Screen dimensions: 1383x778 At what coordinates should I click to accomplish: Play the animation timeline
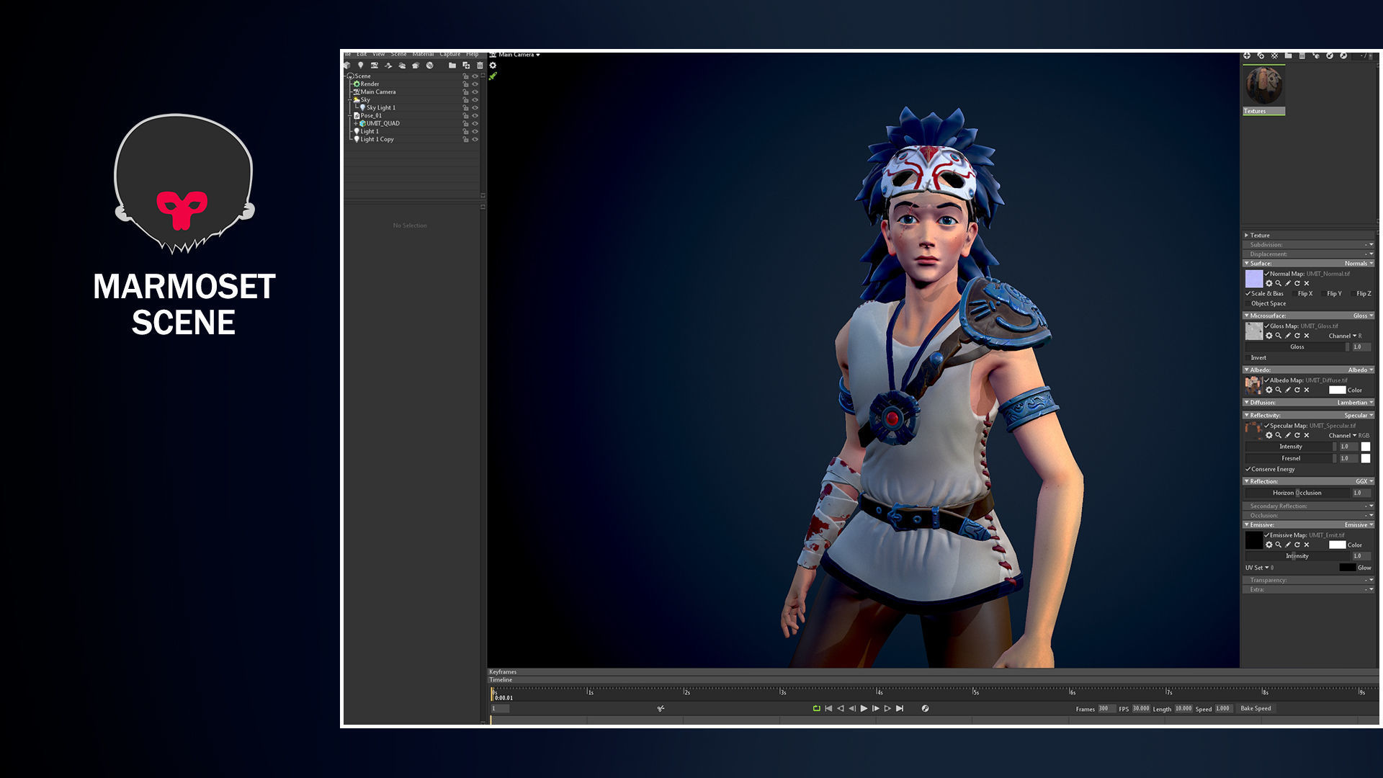[864, 709]
